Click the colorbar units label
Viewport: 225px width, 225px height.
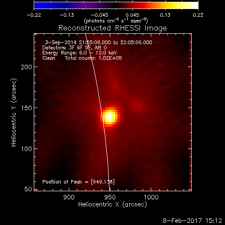(116, 21)
